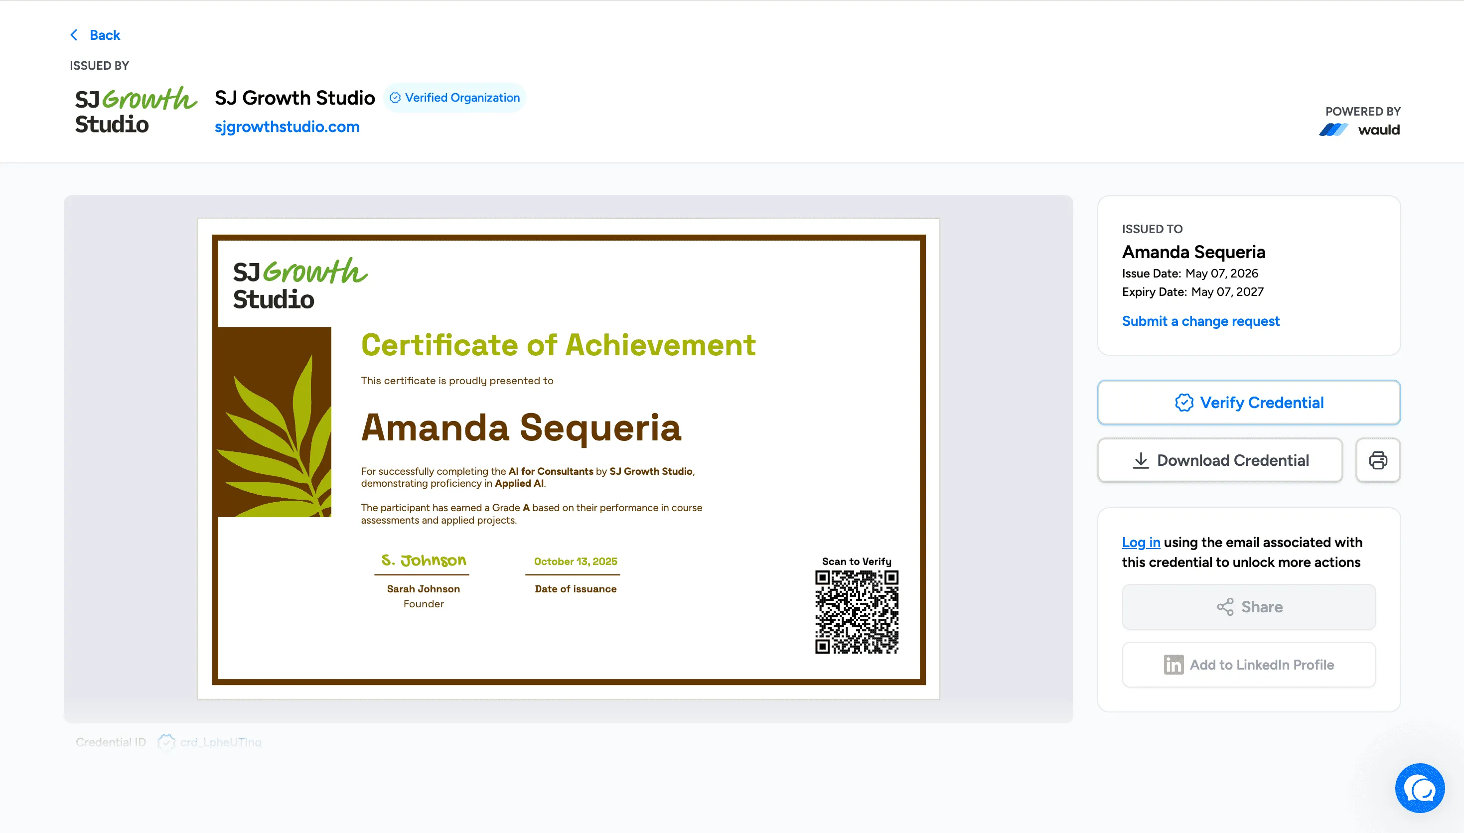Click the QR code on the certificate
Image resolution: width=1464 pixels, height=833 pixels.
(x=857, y=612)
